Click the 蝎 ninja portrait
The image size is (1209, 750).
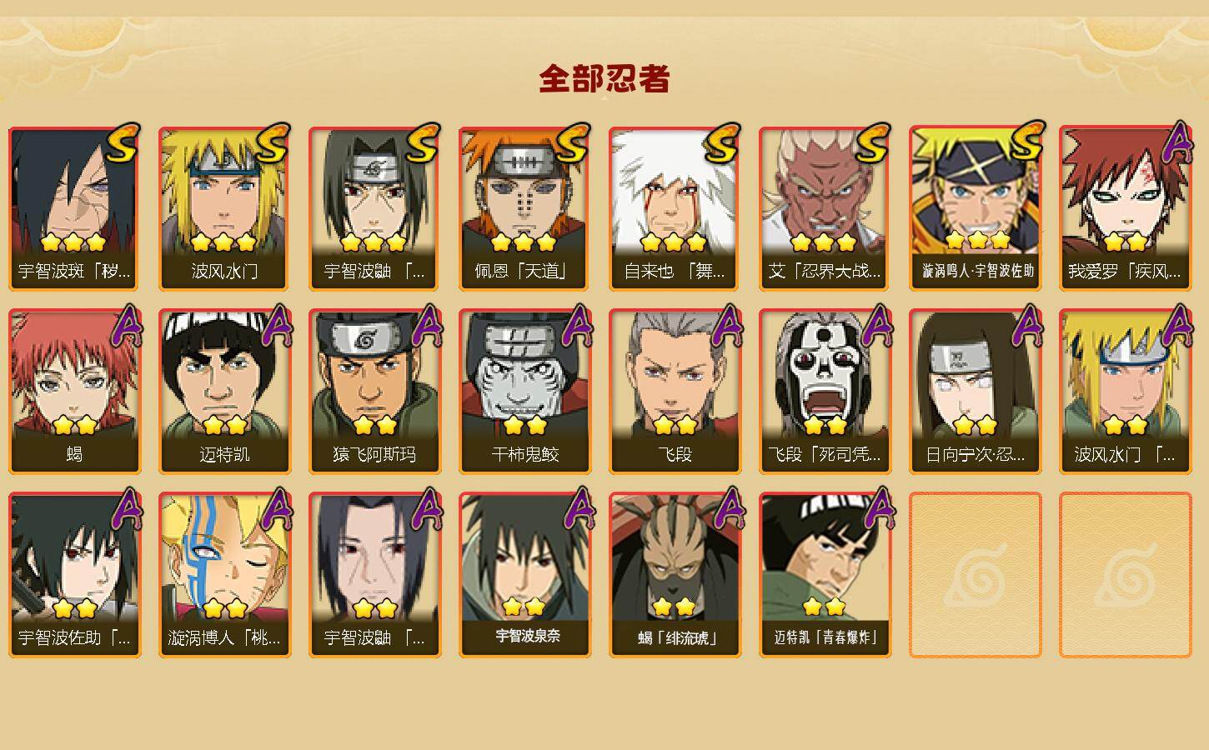point(74,392)
